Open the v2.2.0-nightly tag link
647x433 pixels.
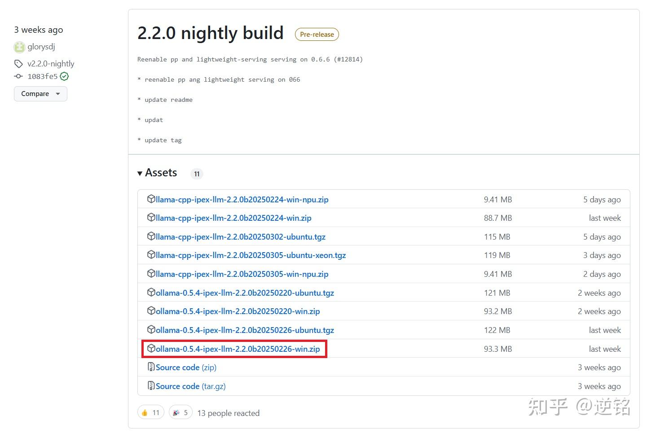pyautogui.click(x=51, y=64)
